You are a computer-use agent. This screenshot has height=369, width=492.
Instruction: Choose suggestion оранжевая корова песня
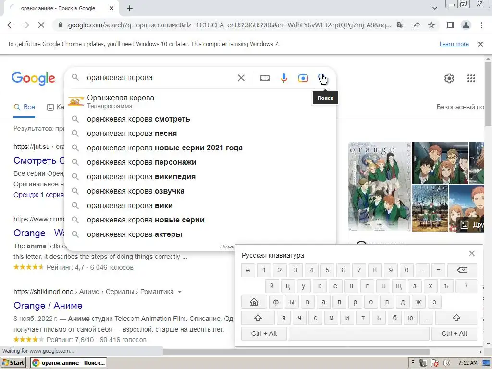tap(200, 134)
